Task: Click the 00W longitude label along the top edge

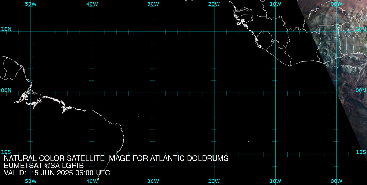Action: coord(337,4)
